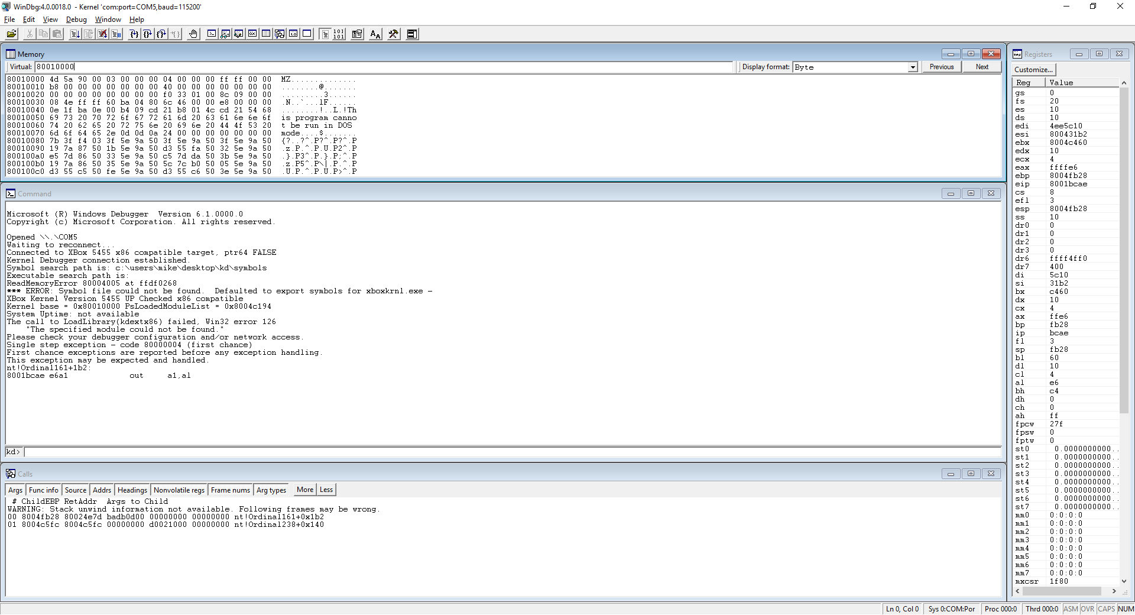Viewport: 1135px width, 615px height.
Task: Click the kd> command input field
Action: tap(512, 452)
